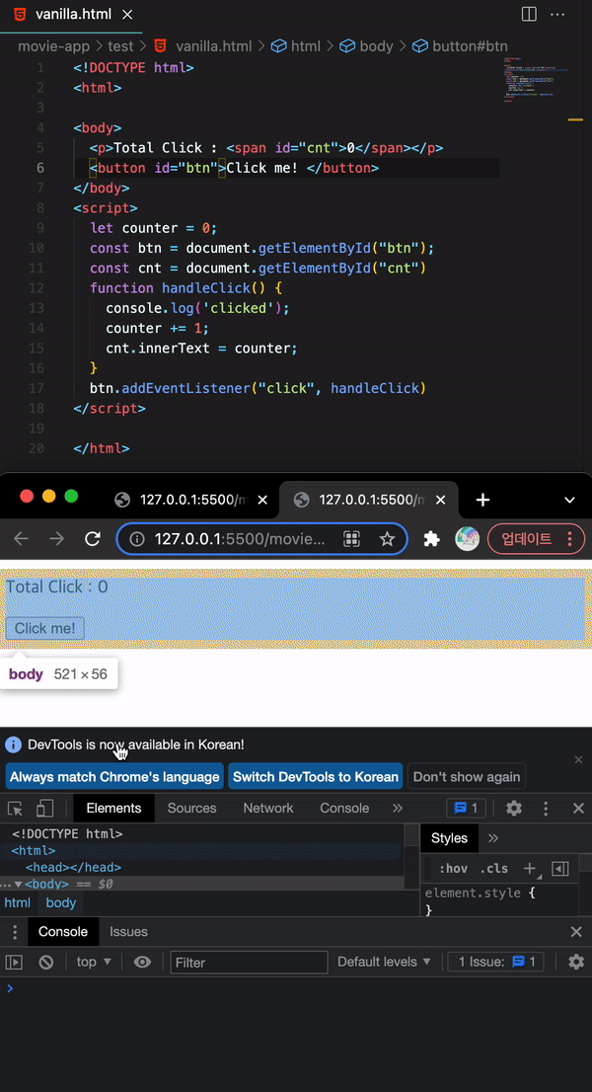Collapse the body node in the Elements tree
This screenshot has height=1092, width=592.
18,885
